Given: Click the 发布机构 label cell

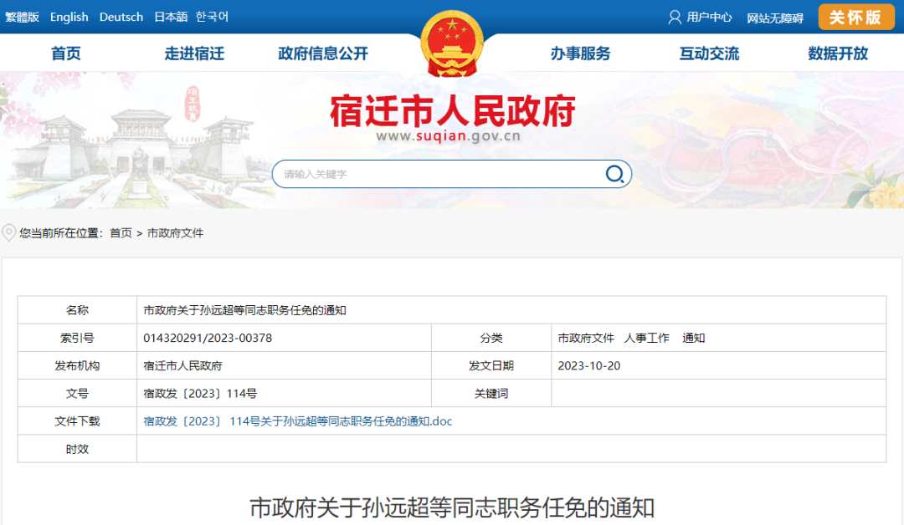Looking at the screenshot, I should click(77, 365).
